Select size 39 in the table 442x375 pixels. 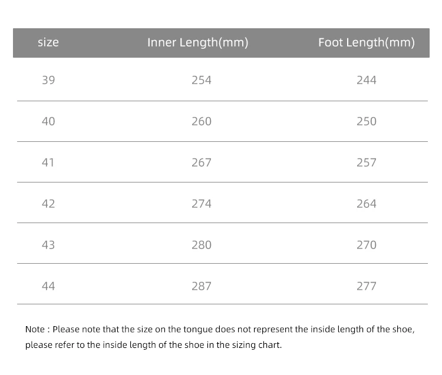pos(48,80)
